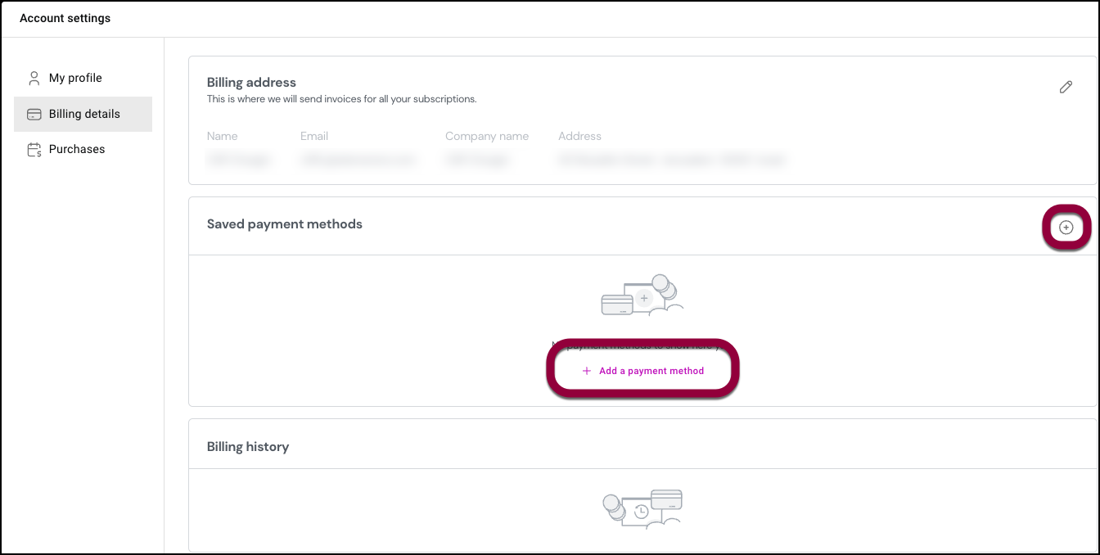The height and width of the screenshot is (555, 1100).
Task: Click the blurred value under Email
Action: 358,160
